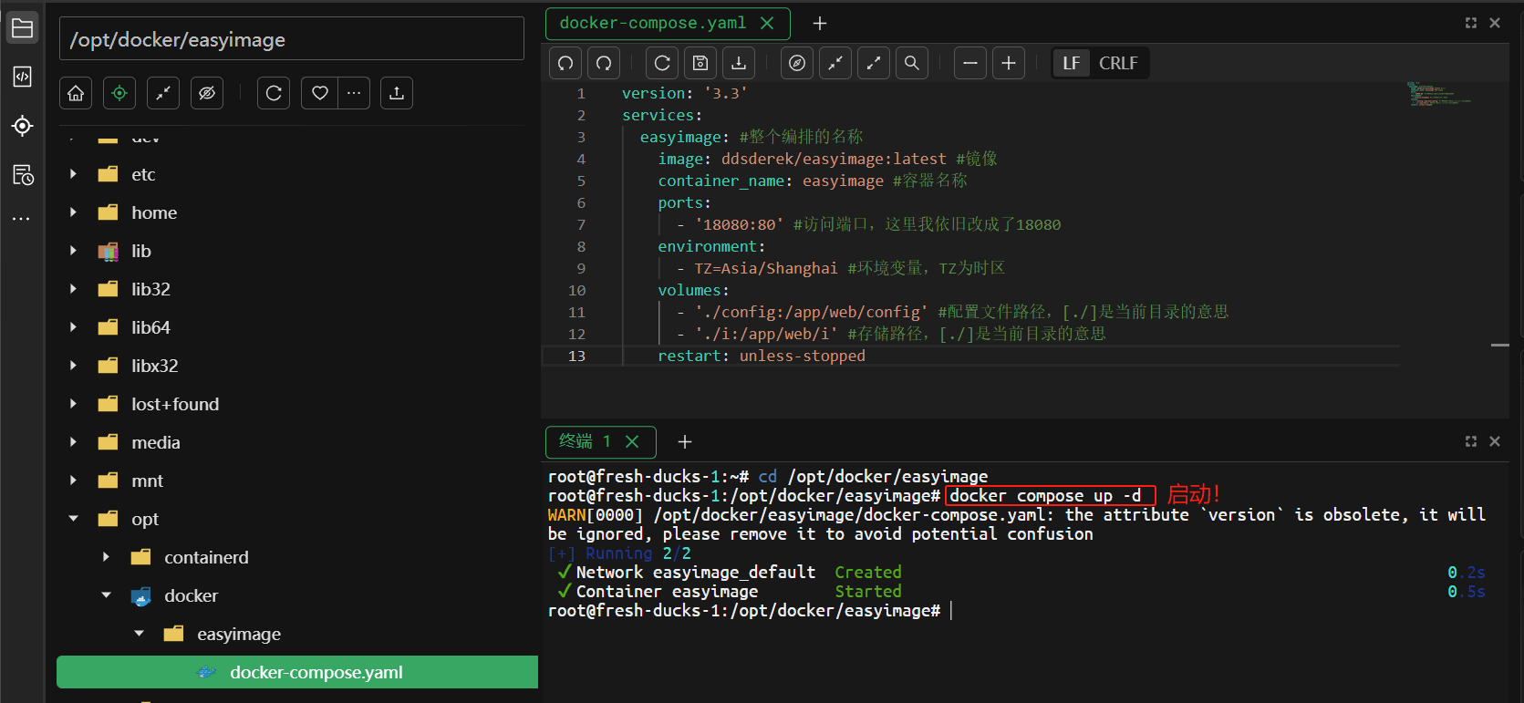Select LF line ending option
Screen dimensions: 1524x703
pos(1071,63)
